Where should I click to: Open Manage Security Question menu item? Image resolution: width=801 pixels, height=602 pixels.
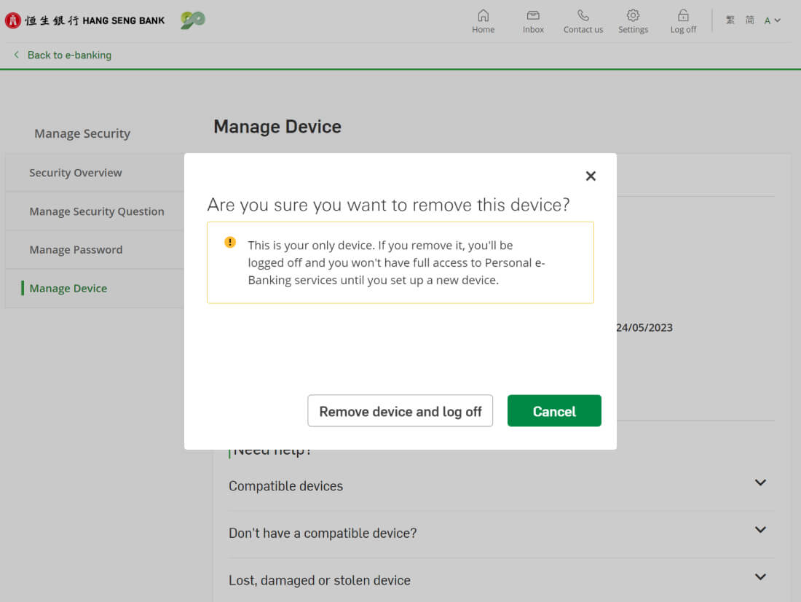[x=97, y=211]
